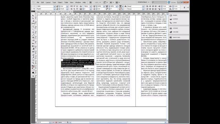Open the zoom level dropdown
Screen dimensions: 220x124
(100, 2)
